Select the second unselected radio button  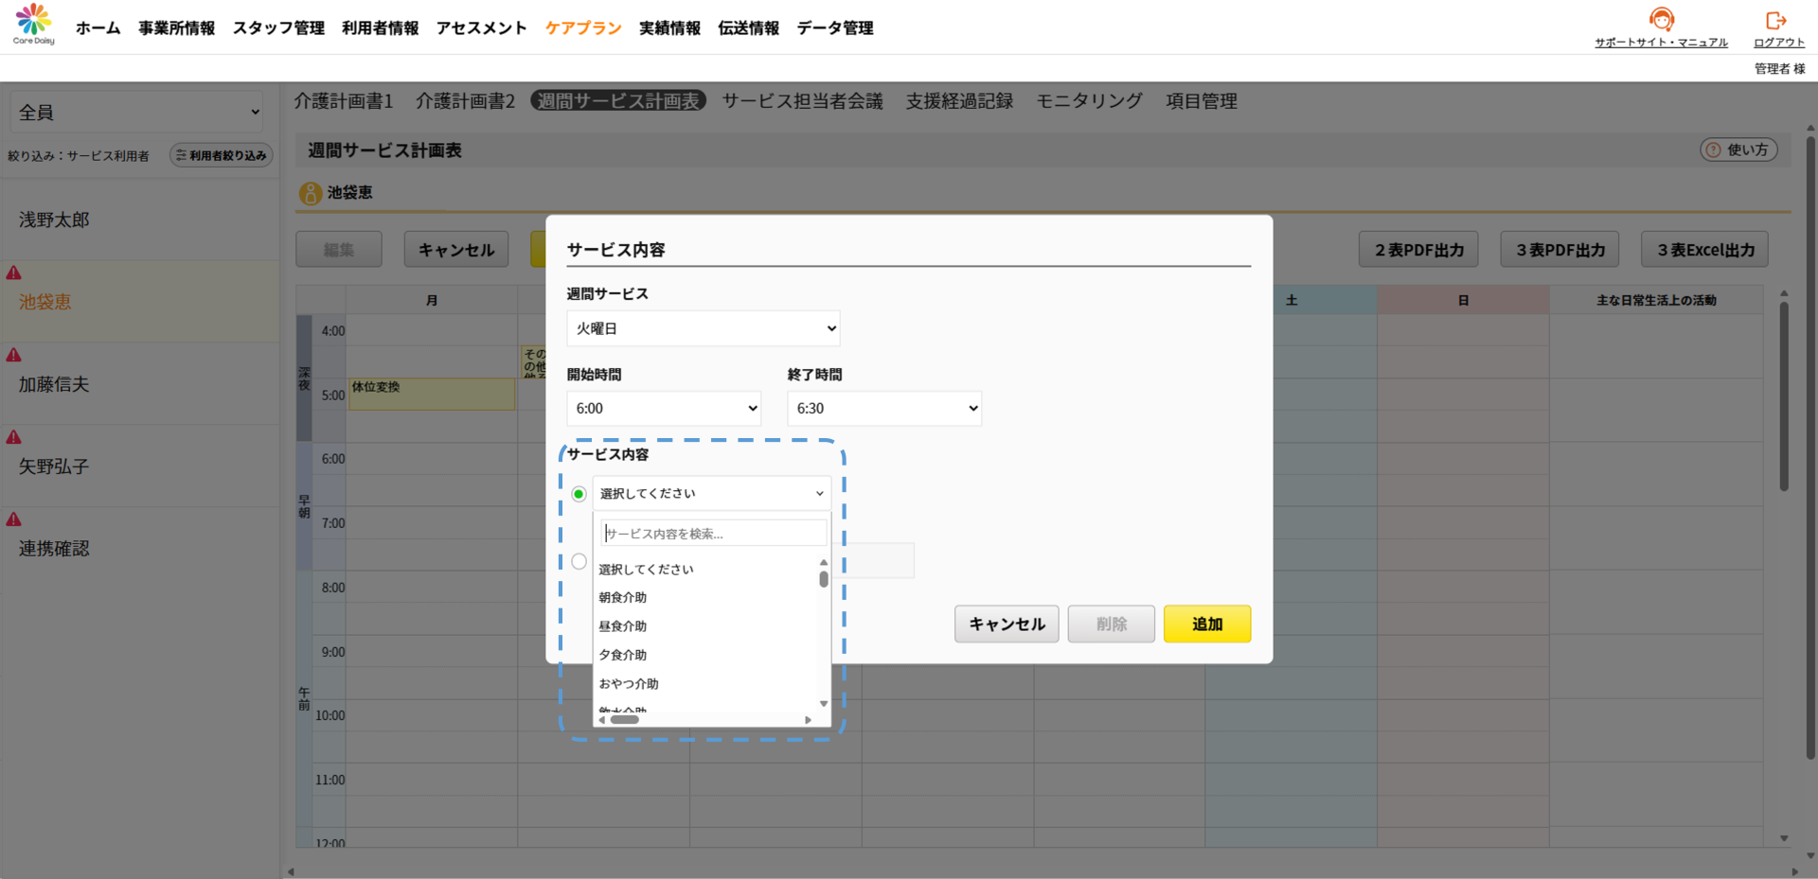coord(579,561)
